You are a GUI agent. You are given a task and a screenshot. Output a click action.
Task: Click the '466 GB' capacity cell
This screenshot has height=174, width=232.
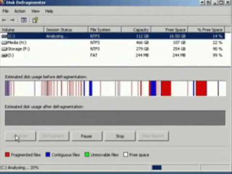tap(142, 43)
